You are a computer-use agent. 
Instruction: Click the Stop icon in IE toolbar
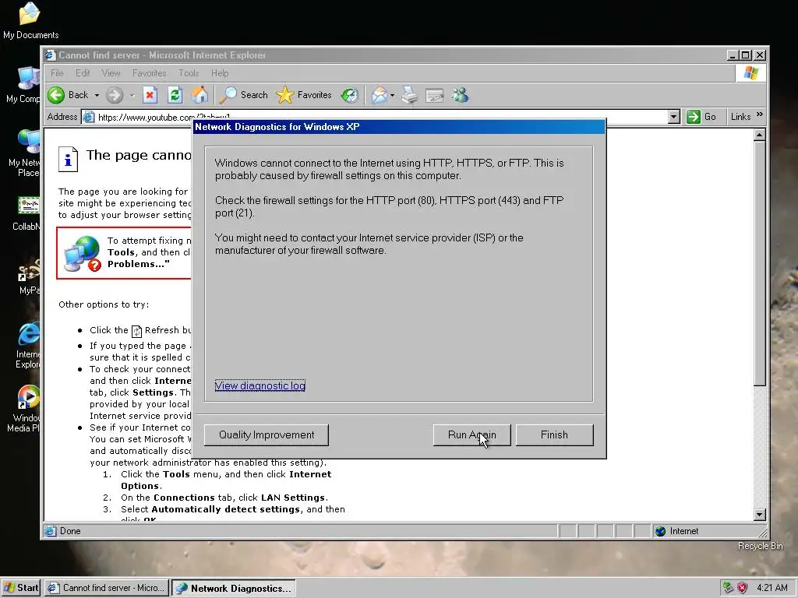pos(150,95)
